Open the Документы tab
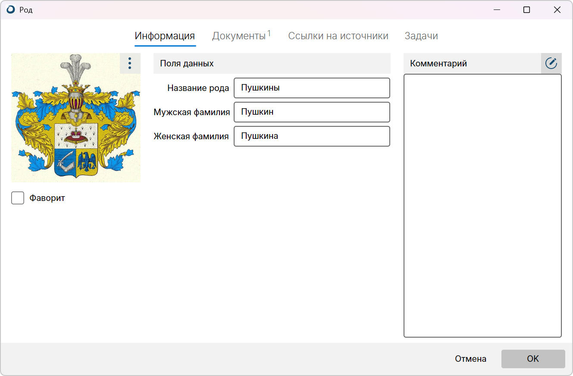Viewport: 573px width, 376px height. tap(241, 36)
